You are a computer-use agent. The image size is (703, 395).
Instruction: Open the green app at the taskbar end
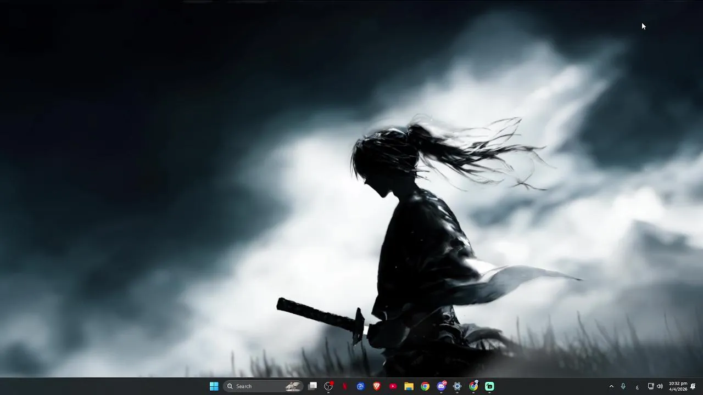pyautogui.click(x=489, y=386)
